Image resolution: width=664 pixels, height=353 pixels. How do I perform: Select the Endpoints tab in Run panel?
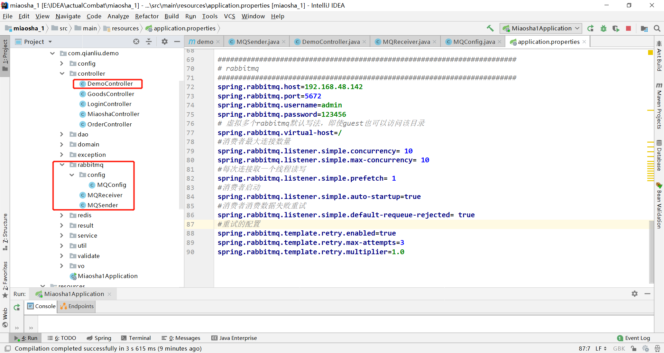pyautogui.click(x=77, y=306)
